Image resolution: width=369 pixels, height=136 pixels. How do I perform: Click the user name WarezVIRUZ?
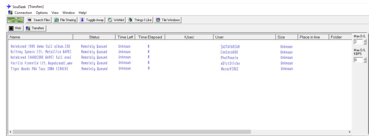click(x=229, y=69)
